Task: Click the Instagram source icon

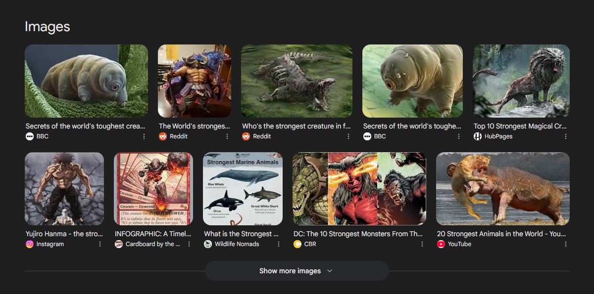Action: 30,244
